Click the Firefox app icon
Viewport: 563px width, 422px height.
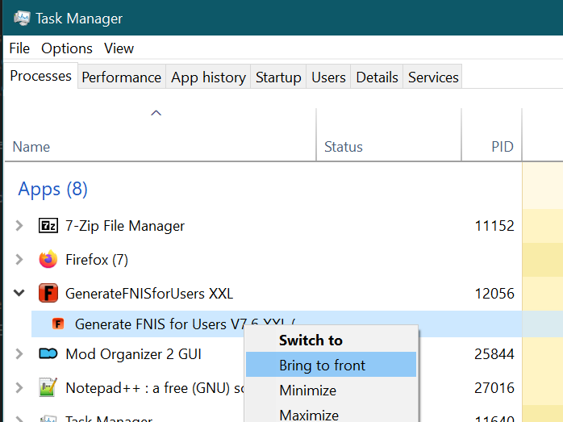pyautogui.click(x=48, y=259)
